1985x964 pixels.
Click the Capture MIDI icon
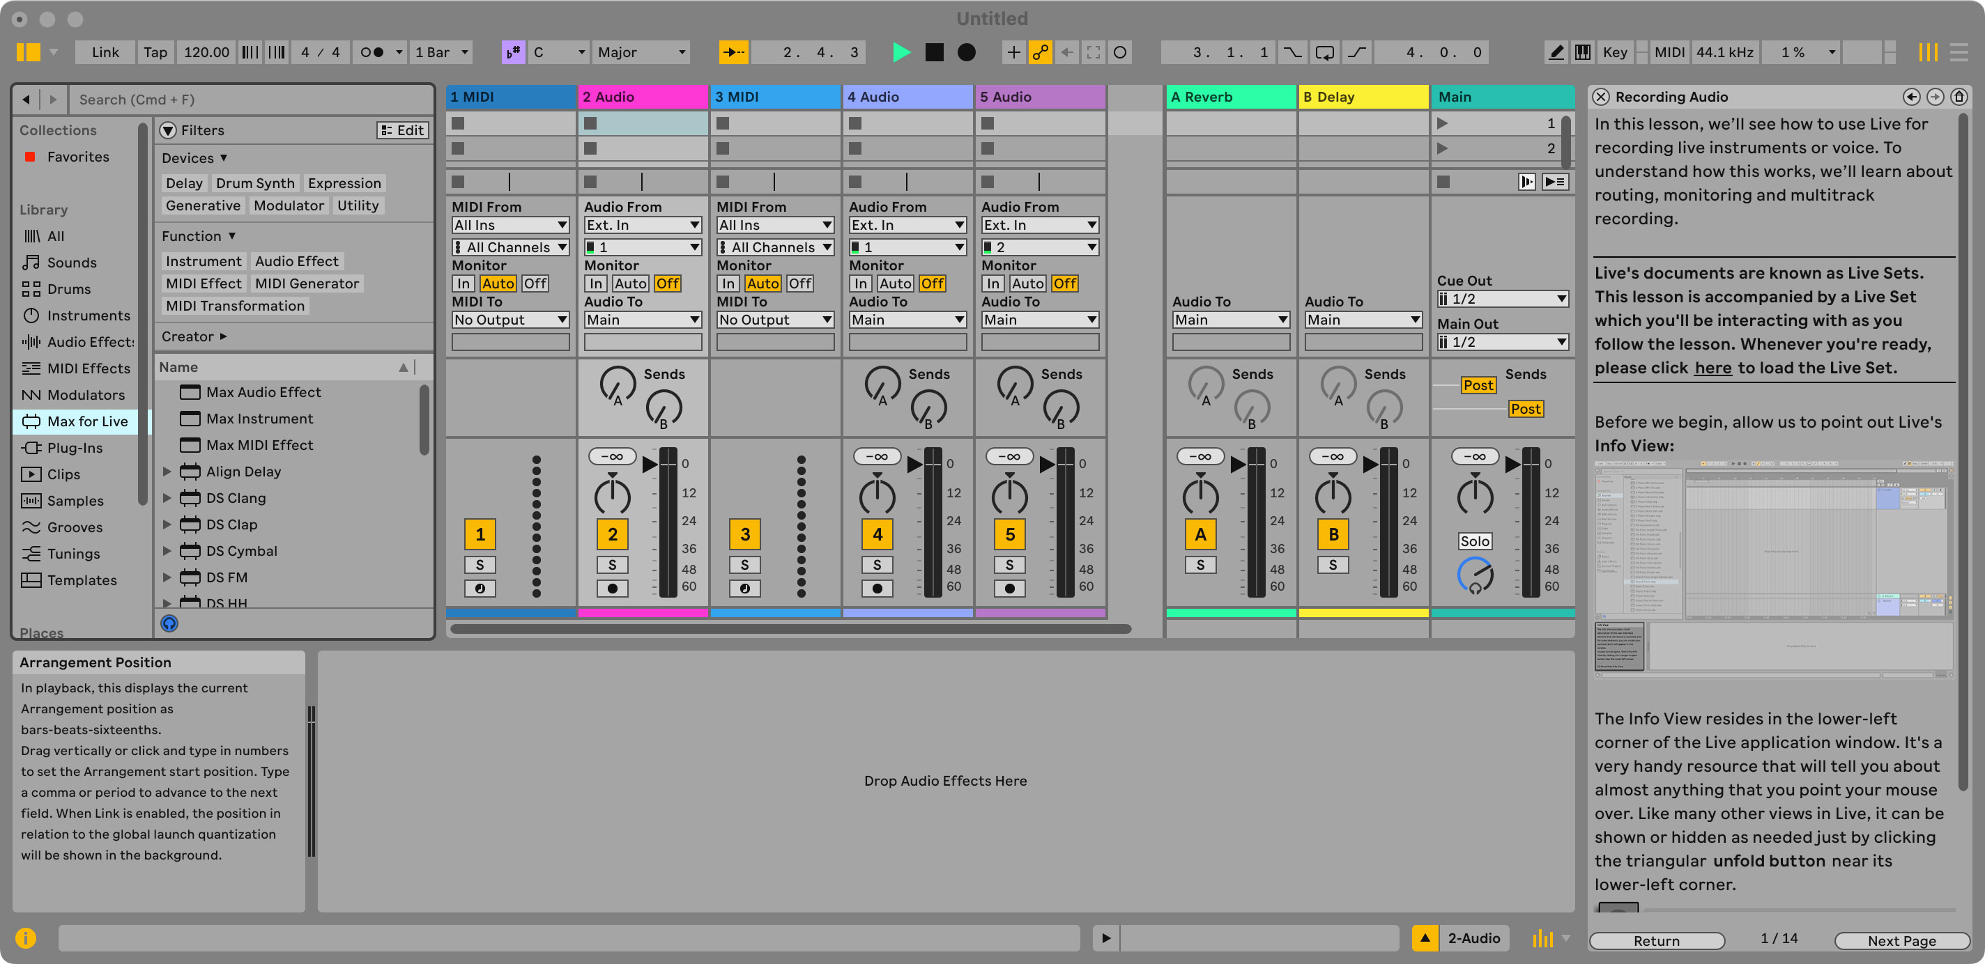coord(1094,52)
